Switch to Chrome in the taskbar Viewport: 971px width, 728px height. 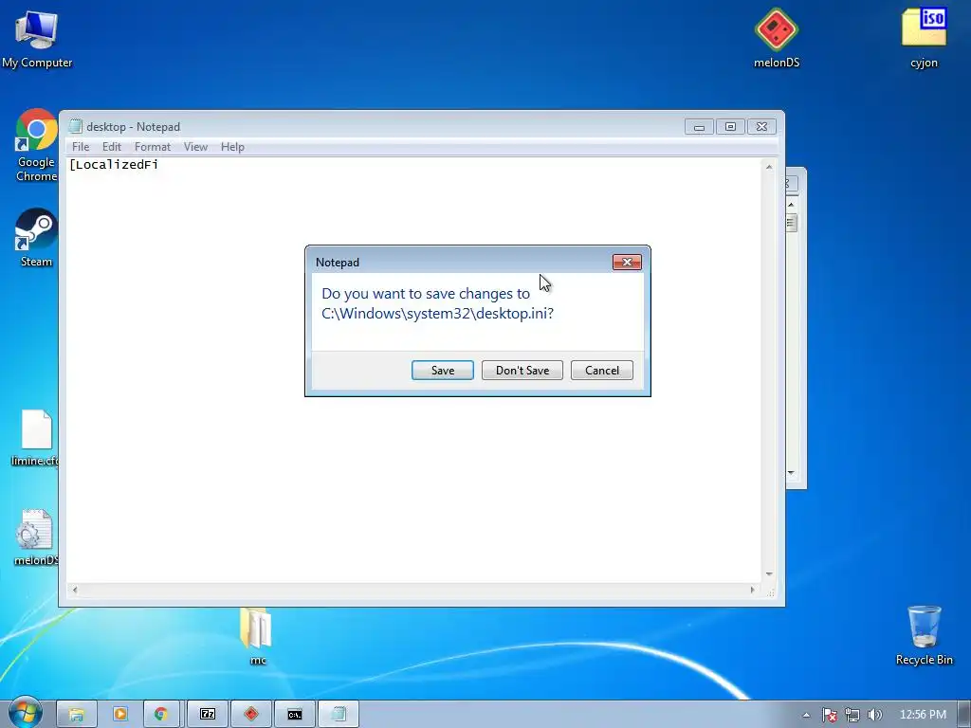[x=161, y=715]
